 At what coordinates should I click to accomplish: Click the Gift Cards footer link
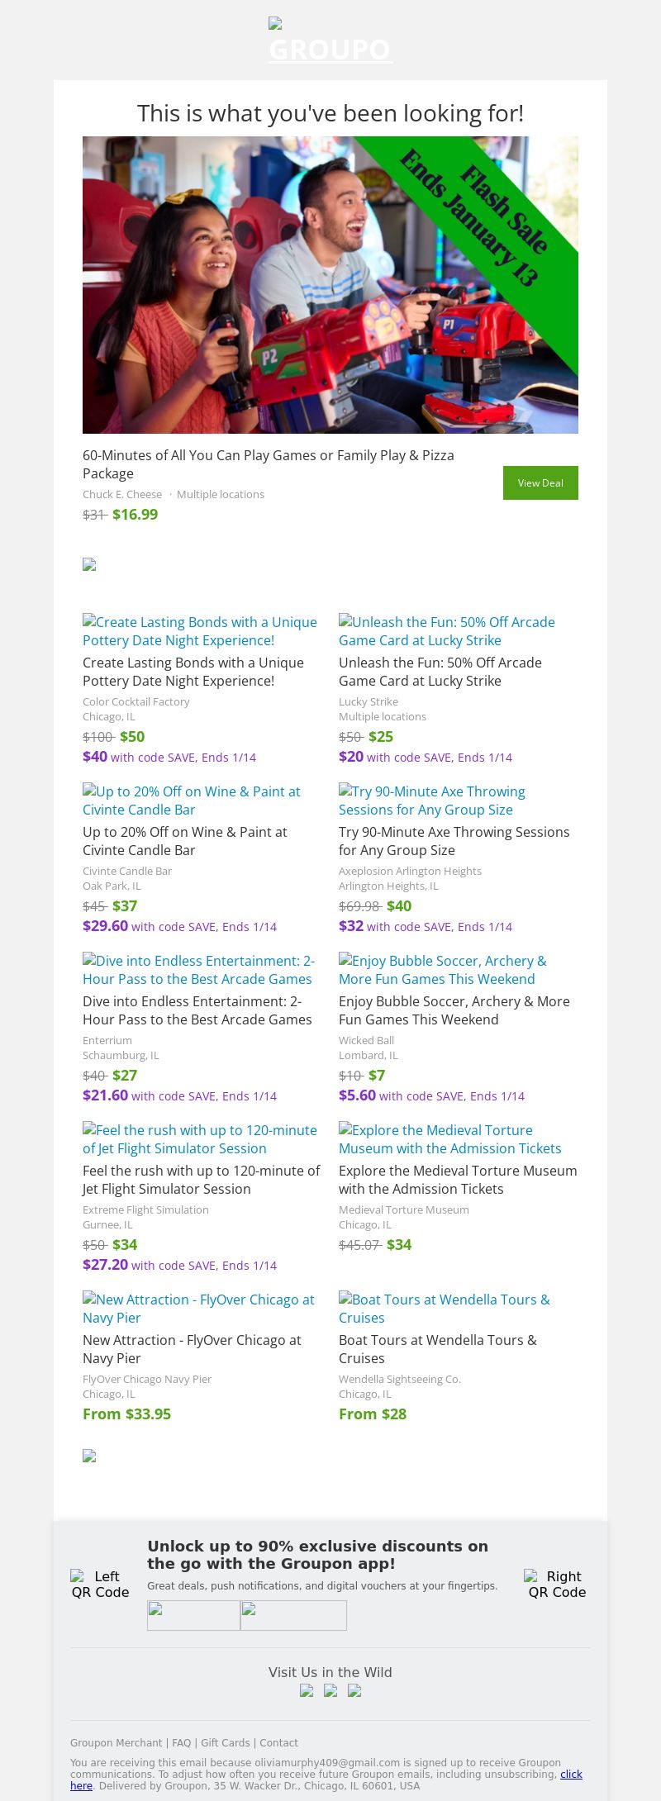[x=225, y=1743]
